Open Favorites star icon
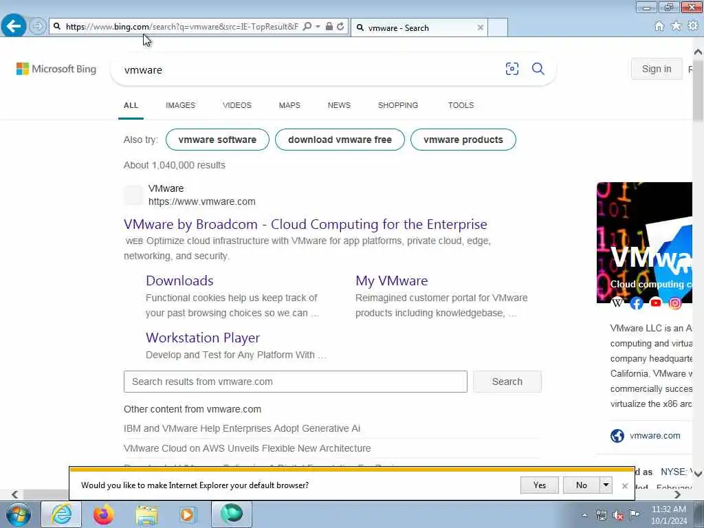 676,26
